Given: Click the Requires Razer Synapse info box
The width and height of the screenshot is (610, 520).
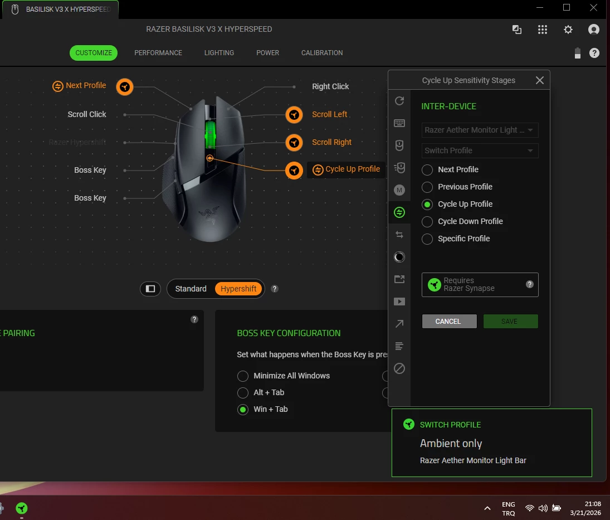Looking at the screenshot, I should tap(480, 285).
